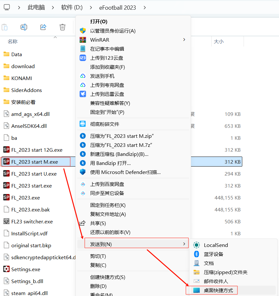Click the shredder icon beside 彻底粉碎文件
Image resolution: width=279 pixels, height=296 pixels.
tap(83, 124)
